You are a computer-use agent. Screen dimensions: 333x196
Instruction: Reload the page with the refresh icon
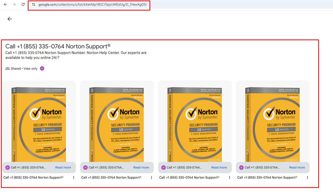[x=23, y=4]
